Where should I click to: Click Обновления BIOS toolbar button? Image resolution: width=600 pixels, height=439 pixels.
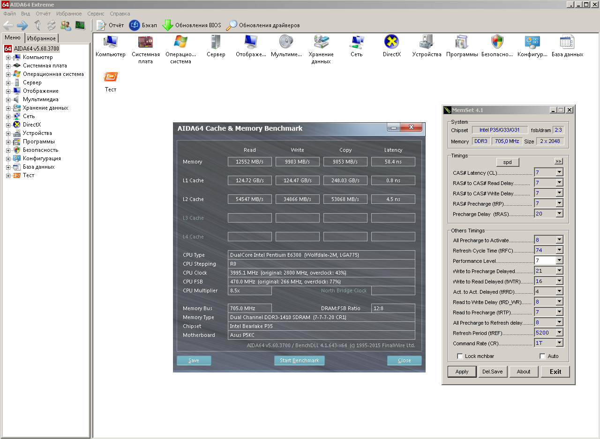(192, 25)
